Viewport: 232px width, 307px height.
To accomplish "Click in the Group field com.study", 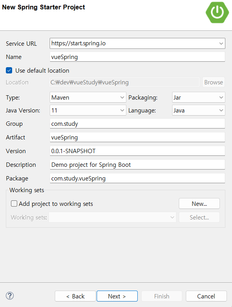I will pyautogui.click(x=137, y=123).
